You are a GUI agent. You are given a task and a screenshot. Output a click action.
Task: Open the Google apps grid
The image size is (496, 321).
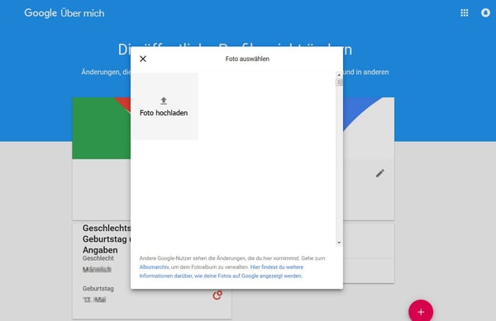(x=465, y=13)
